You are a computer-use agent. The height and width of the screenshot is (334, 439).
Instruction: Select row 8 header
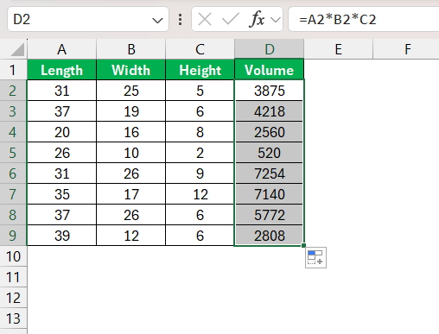[x=13, y=215]
